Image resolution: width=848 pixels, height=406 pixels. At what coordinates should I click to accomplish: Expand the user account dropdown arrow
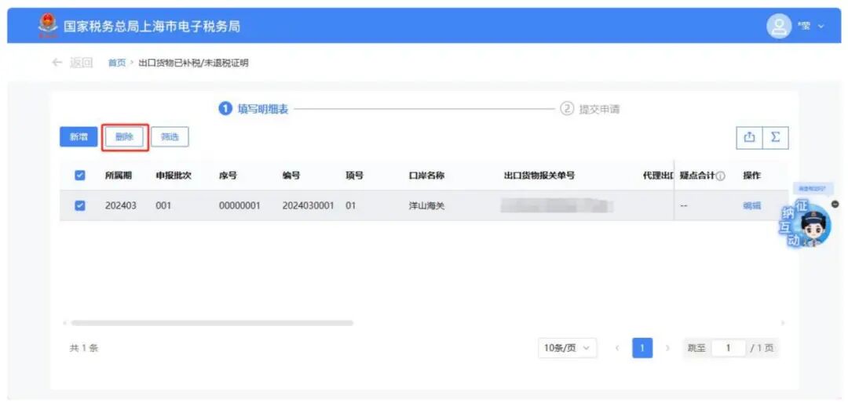click(x=822, y=27)
